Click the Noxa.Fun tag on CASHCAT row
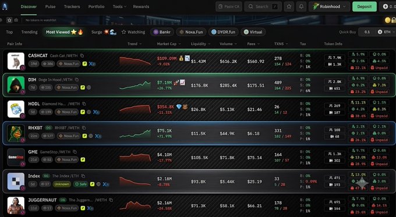Viewport: 396px width, 217px height. tap(69, 64)
